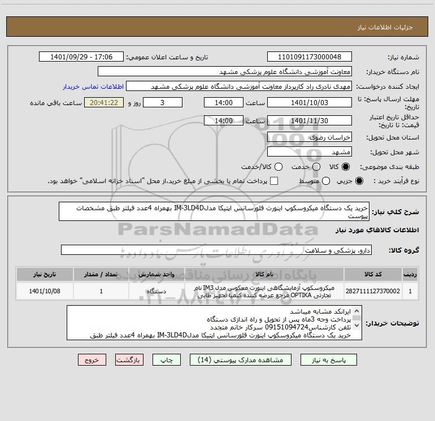Select the جزیی purchase type radio
435x421 pixels.
359,181
